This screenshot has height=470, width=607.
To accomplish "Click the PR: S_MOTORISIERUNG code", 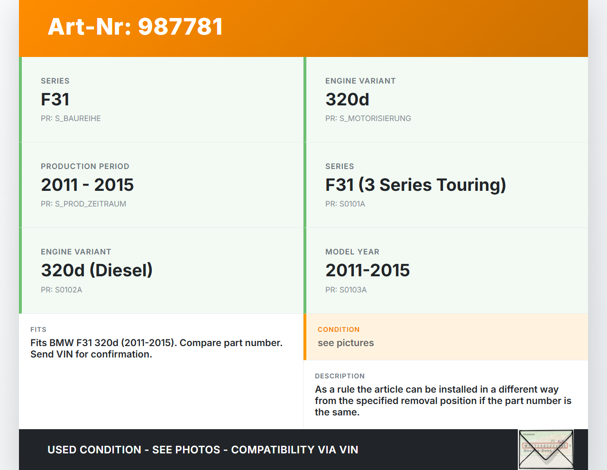I will pos(368,119).
